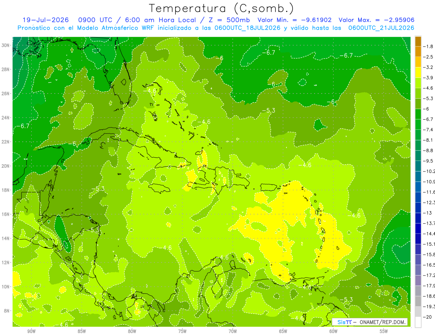Click the "12N" latitude axis label
Viewport: 435px width, 336px height.
pos(5,262)
